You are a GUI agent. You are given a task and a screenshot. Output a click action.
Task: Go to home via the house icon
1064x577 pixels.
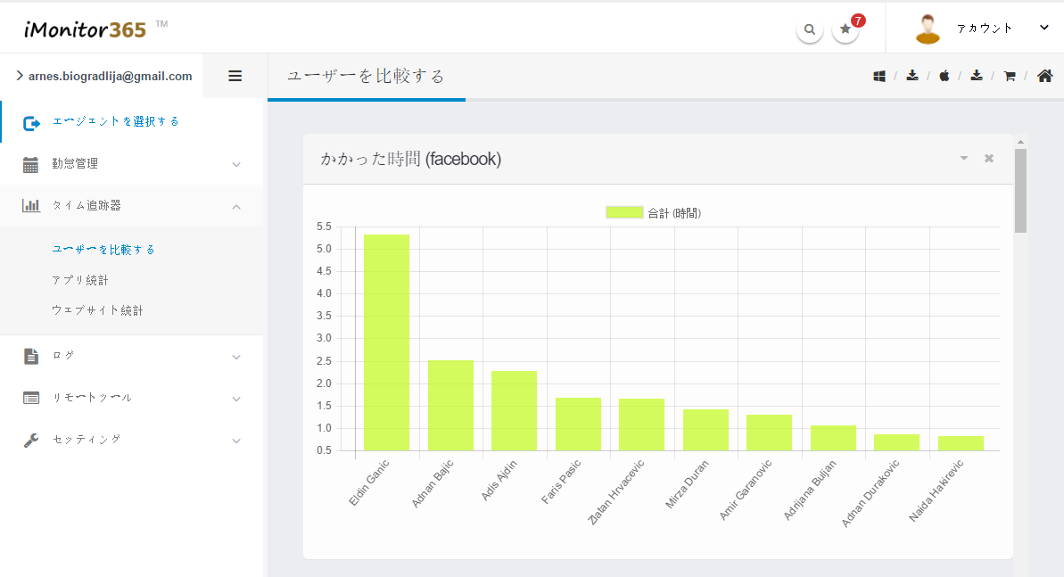[1045, 76]
